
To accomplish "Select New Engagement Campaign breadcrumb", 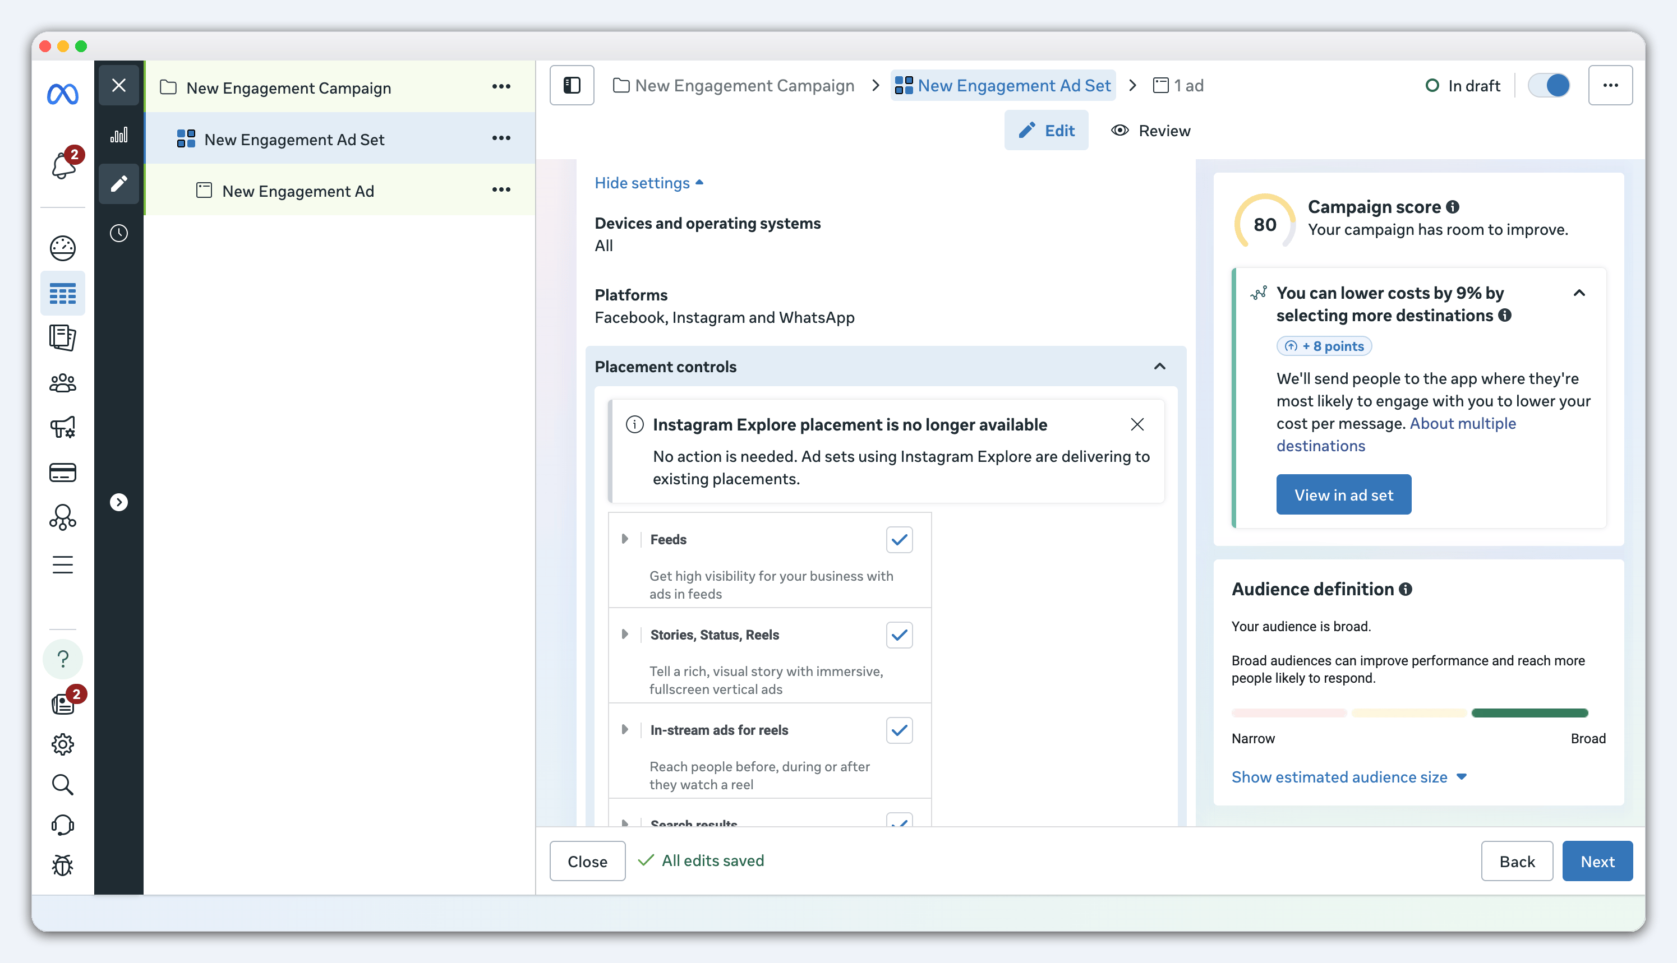I will tap(734, 85).
